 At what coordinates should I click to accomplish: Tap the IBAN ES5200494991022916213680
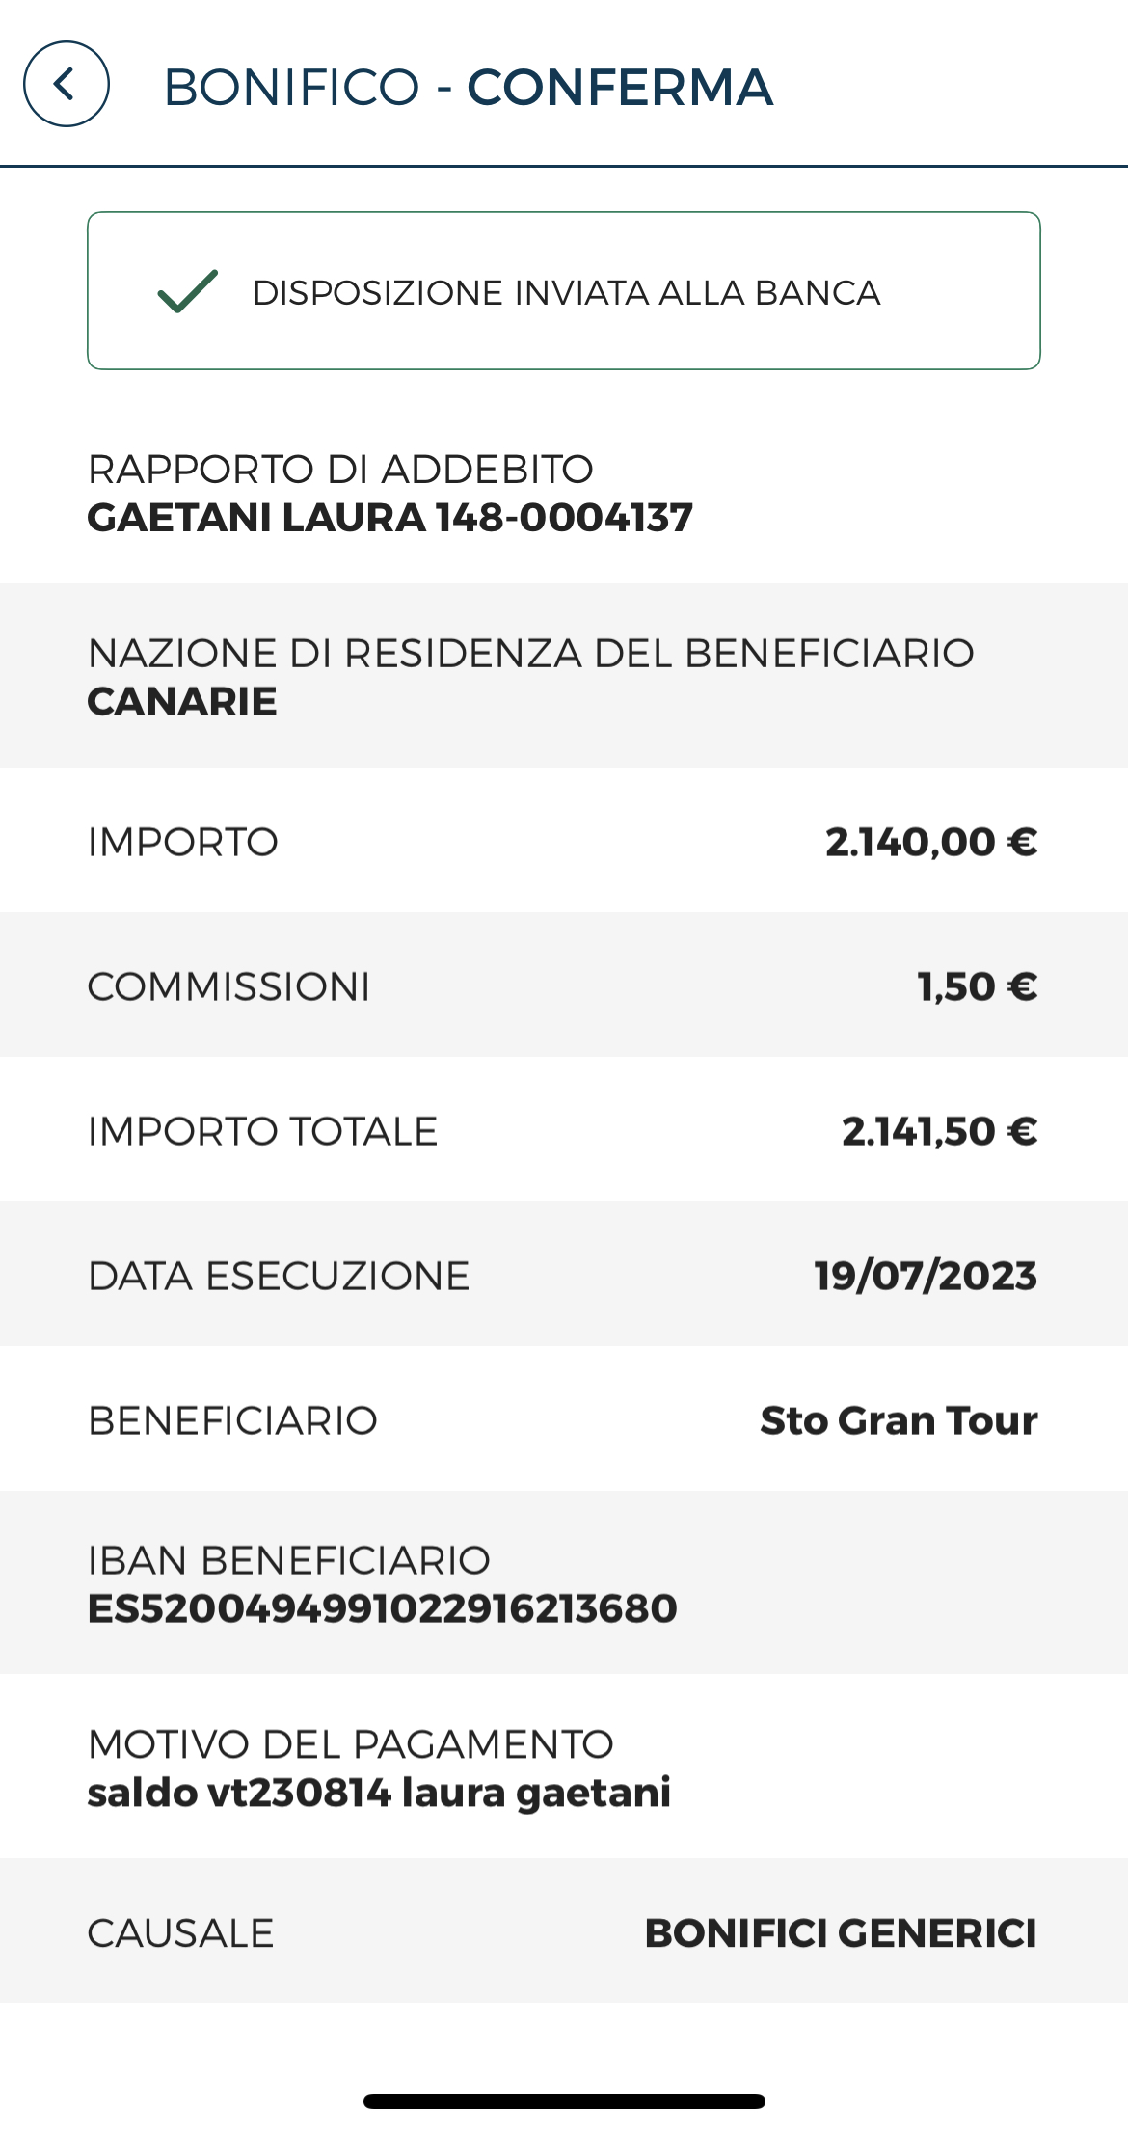(x=383, y=1608)
